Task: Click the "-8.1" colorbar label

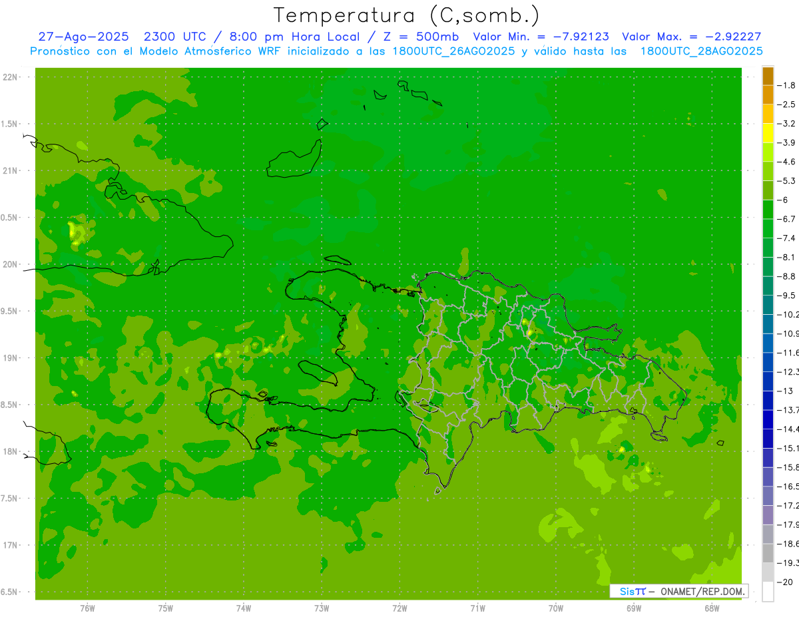Action: 786,257
